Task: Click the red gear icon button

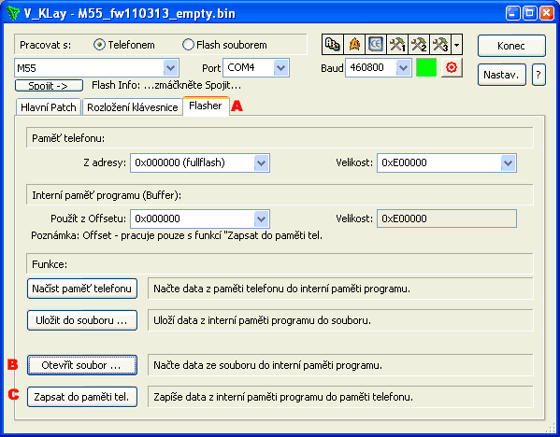Action: pyautogui.click(x=452, y=67)
